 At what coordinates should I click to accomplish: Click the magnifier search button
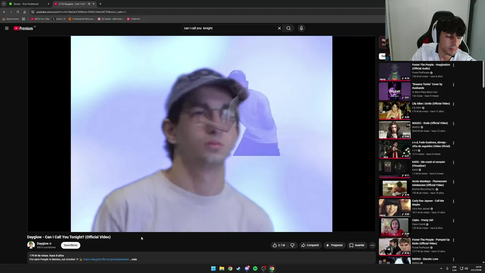[x=288, y=28]
